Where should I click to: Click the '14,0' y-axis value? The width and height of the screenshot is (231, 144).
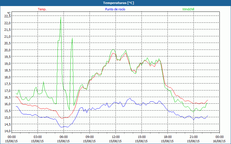(8, 131)
